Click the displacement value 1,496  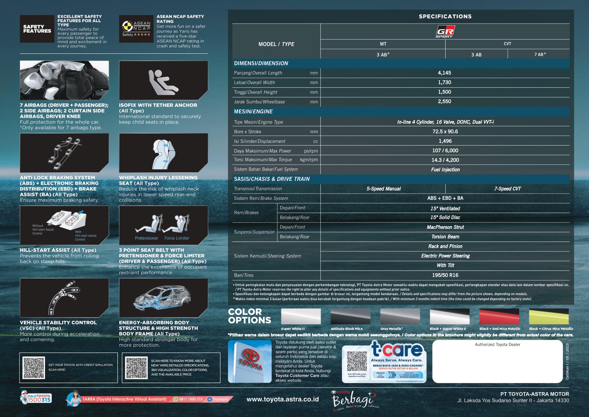click(445, 141)
